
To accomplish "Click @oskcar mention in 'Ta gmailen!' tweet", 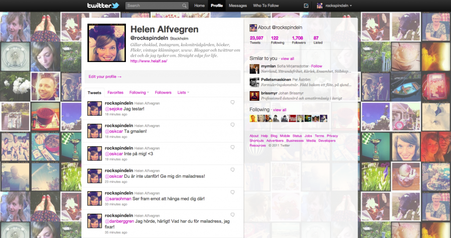I will pyautogui.click(x=114, y=132).
